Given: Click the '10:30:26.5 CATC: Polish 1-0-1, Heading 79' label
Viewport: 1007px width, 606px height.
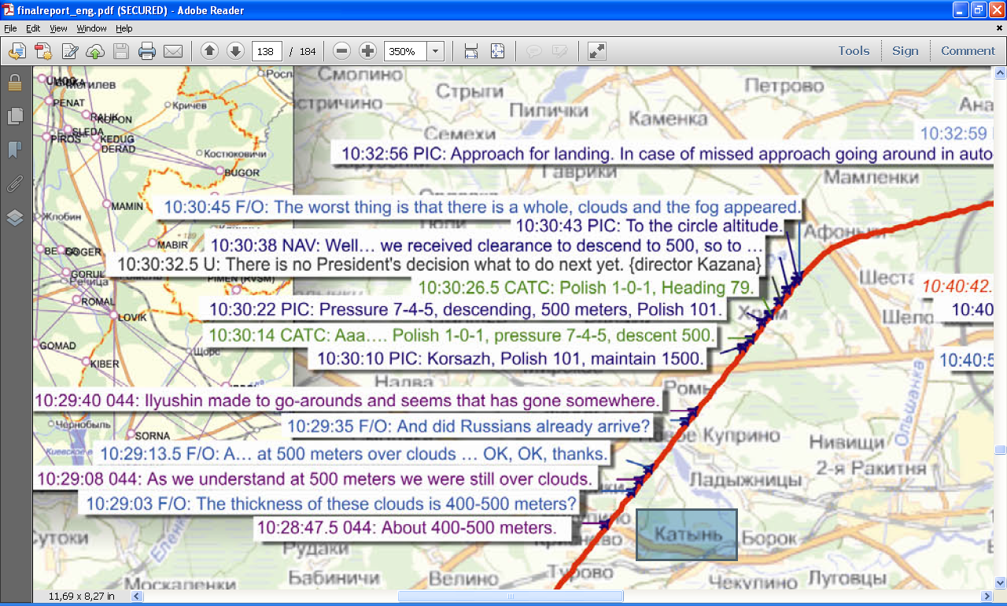Looking at the screenshot, I should tap(587, 287).
